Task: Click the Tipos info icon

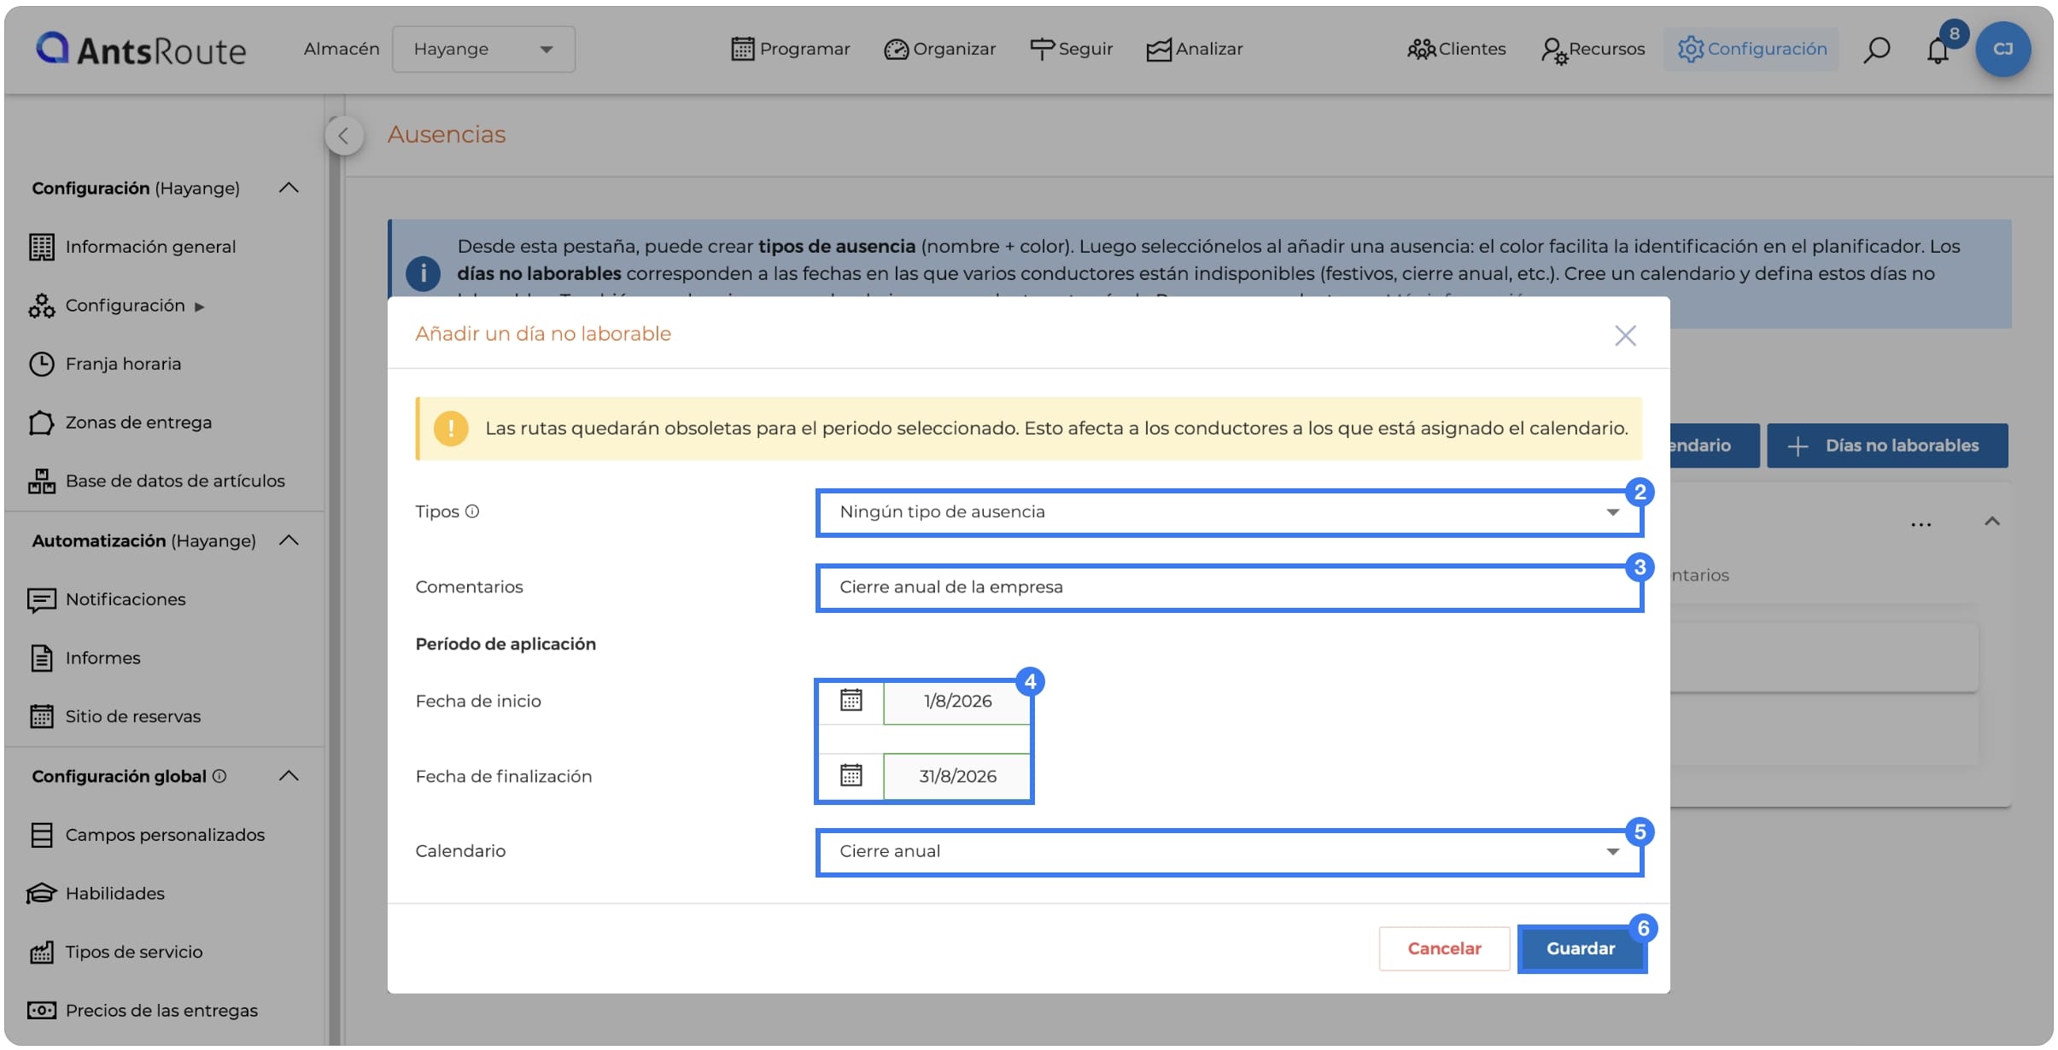Action: 472,511
